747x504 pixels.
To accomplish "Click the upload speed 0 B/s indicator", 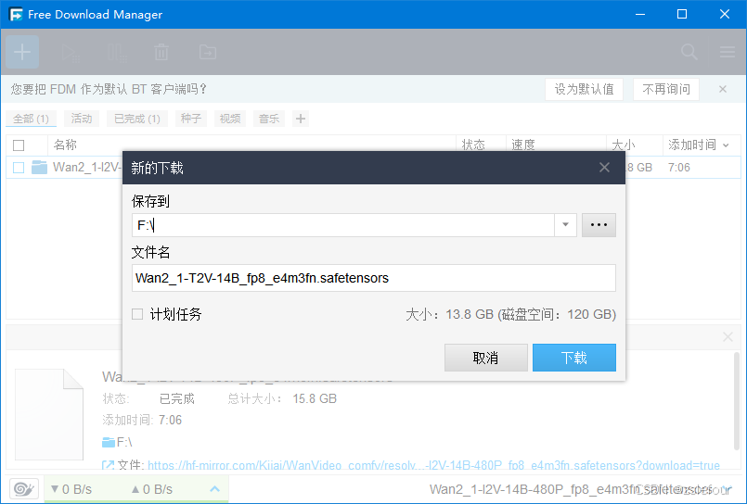I will (x=152, y=489).
